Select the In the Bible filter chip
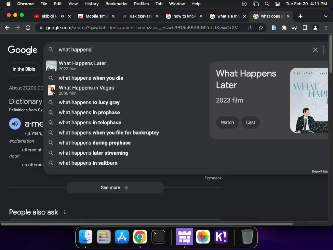 coord(24,69)
